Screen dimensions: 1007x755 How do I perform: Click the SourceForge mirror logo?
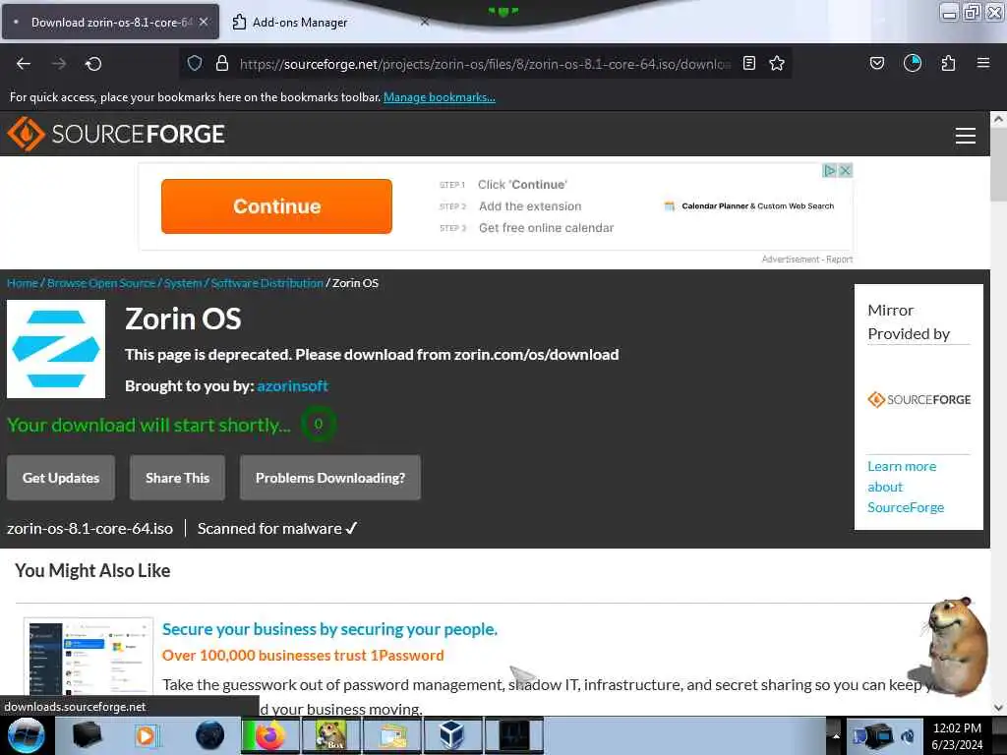tap(919, 399)
